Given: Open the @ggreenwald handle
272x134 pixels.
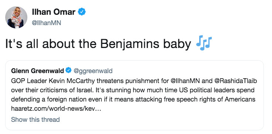Looking at the screenshot, I should coord(93,71).
